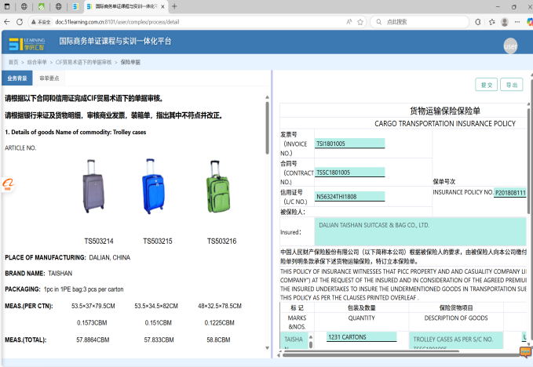Click the 首页 breadcrumb link

13,61
